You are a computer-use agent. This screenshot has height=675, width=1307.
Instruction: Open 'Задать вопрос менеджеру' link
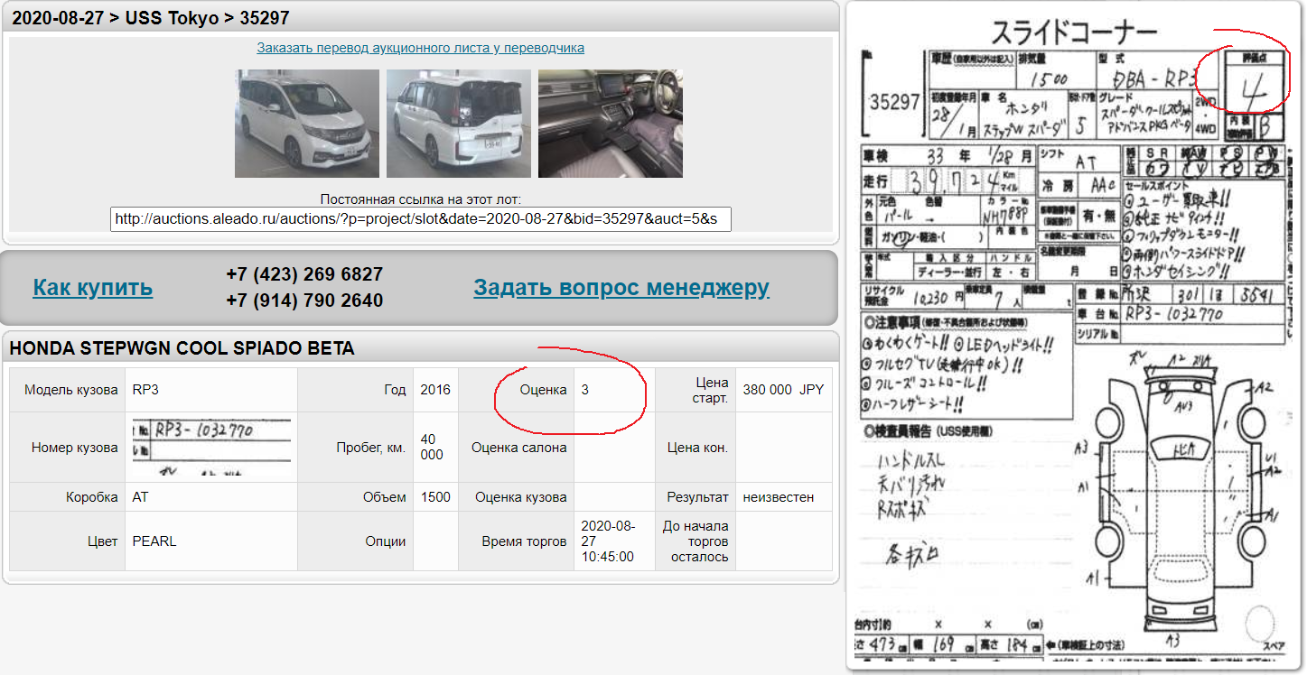point(621,288)
